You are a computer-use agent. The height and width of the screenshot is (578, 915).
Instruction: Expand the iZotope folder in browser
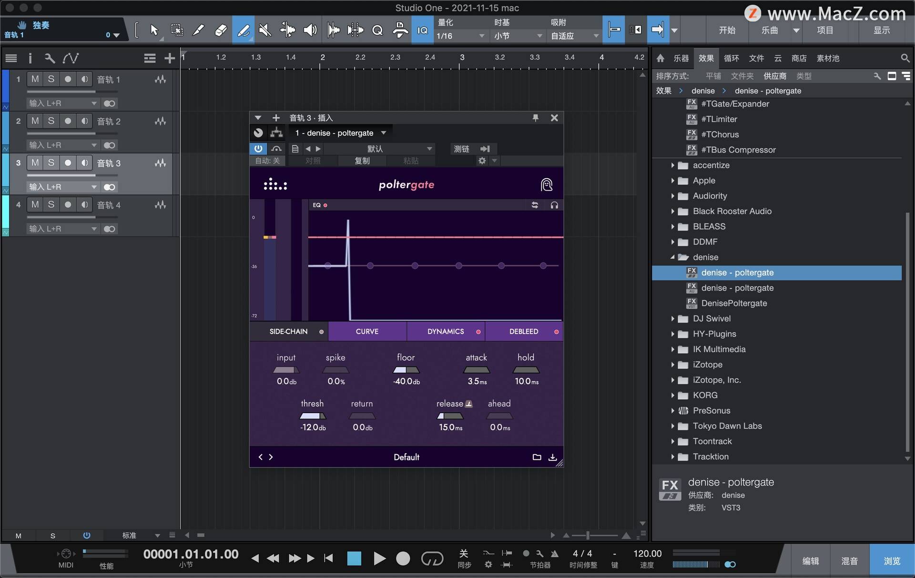pos(672,364)
